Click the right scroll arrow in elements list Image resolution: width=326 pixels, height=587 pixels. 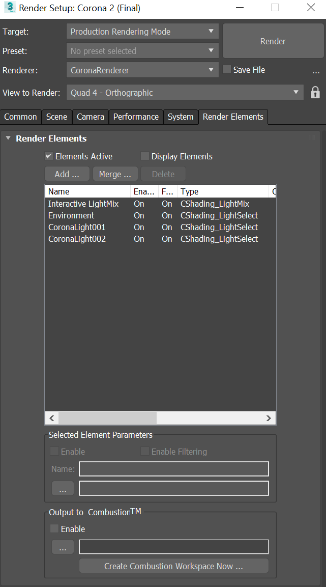269,418
